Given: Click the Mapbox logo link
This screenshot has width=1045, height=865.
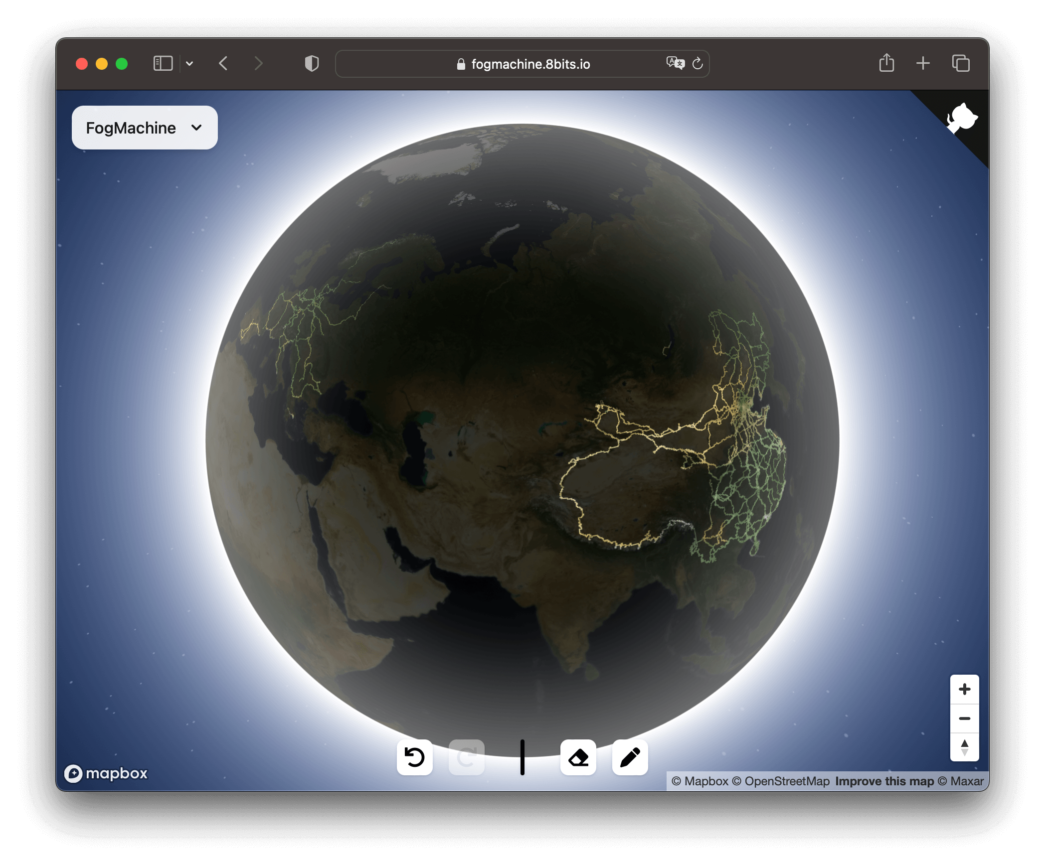Looking at the screenshot, I should [106, 773].
